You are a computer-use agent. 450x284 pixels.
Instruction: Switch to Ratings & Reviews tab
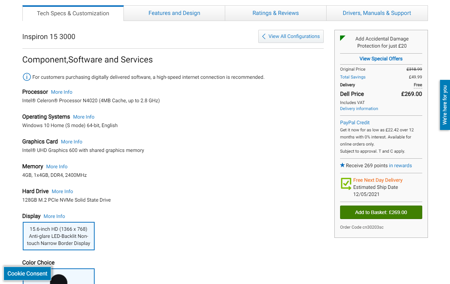[275, 13]
